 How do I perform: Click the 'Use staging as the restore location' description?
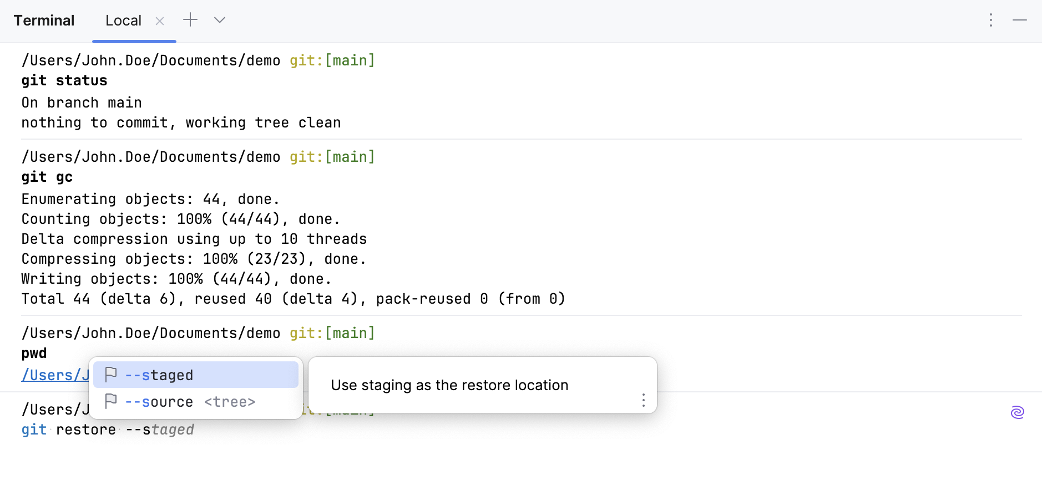point(449,385)
